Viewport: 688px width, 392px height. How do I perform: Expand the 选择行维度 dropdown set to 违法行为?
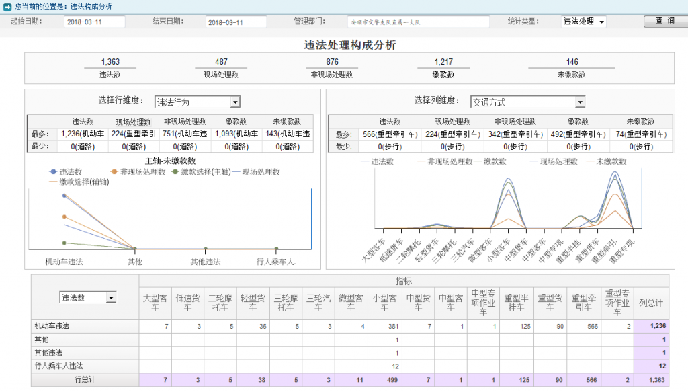(x=197, y=102)
